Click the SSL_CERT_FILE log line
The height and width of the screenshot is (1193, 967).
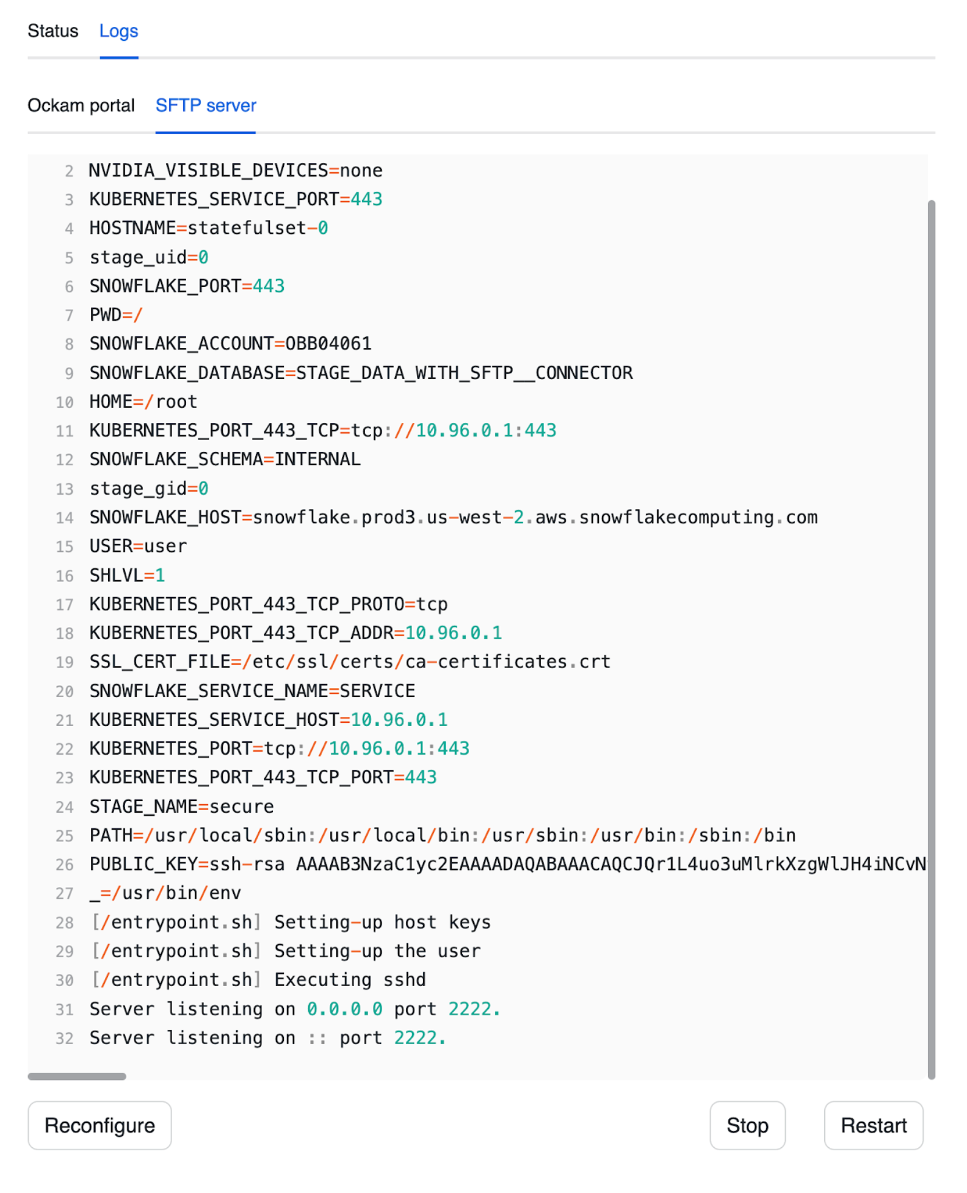tap(349, 661)
